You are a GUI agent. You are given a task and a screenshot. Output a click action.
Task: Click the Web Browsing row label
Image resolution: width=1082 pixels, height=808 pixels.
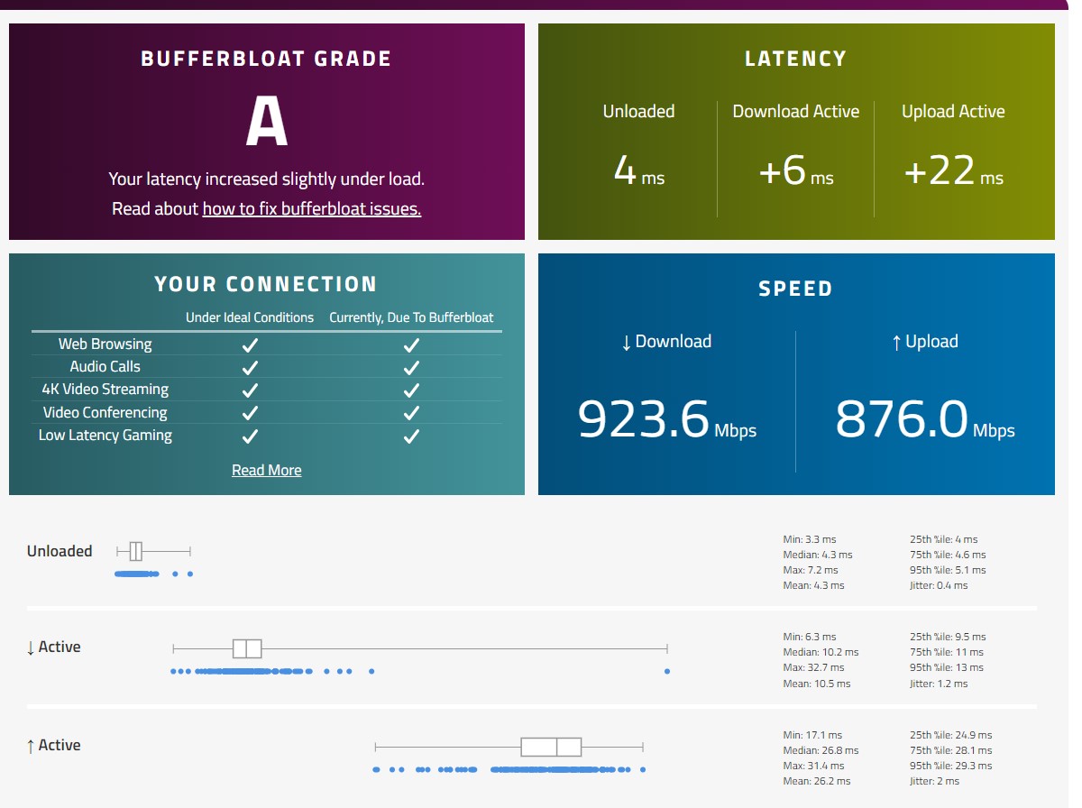point(105,344)
